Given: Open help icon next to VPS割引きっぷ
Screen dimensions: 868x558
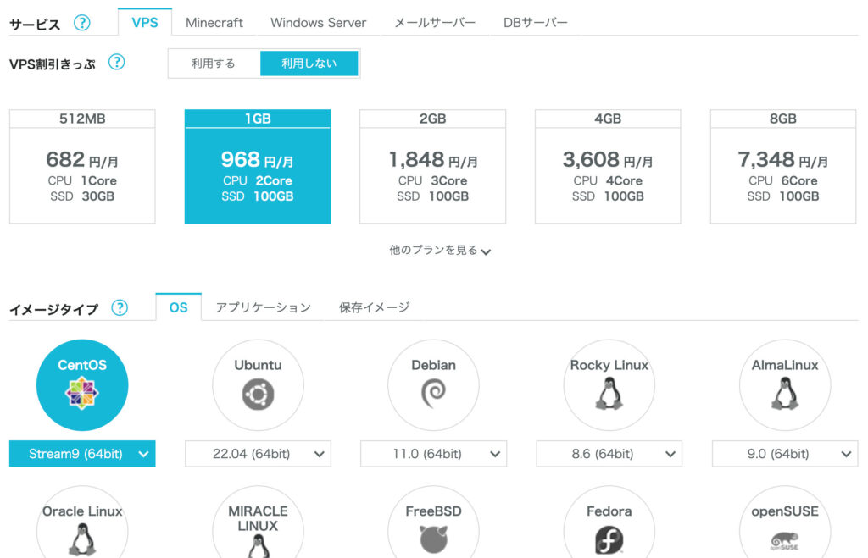Looking at the screenshot, I should click(x=116, y=62).
